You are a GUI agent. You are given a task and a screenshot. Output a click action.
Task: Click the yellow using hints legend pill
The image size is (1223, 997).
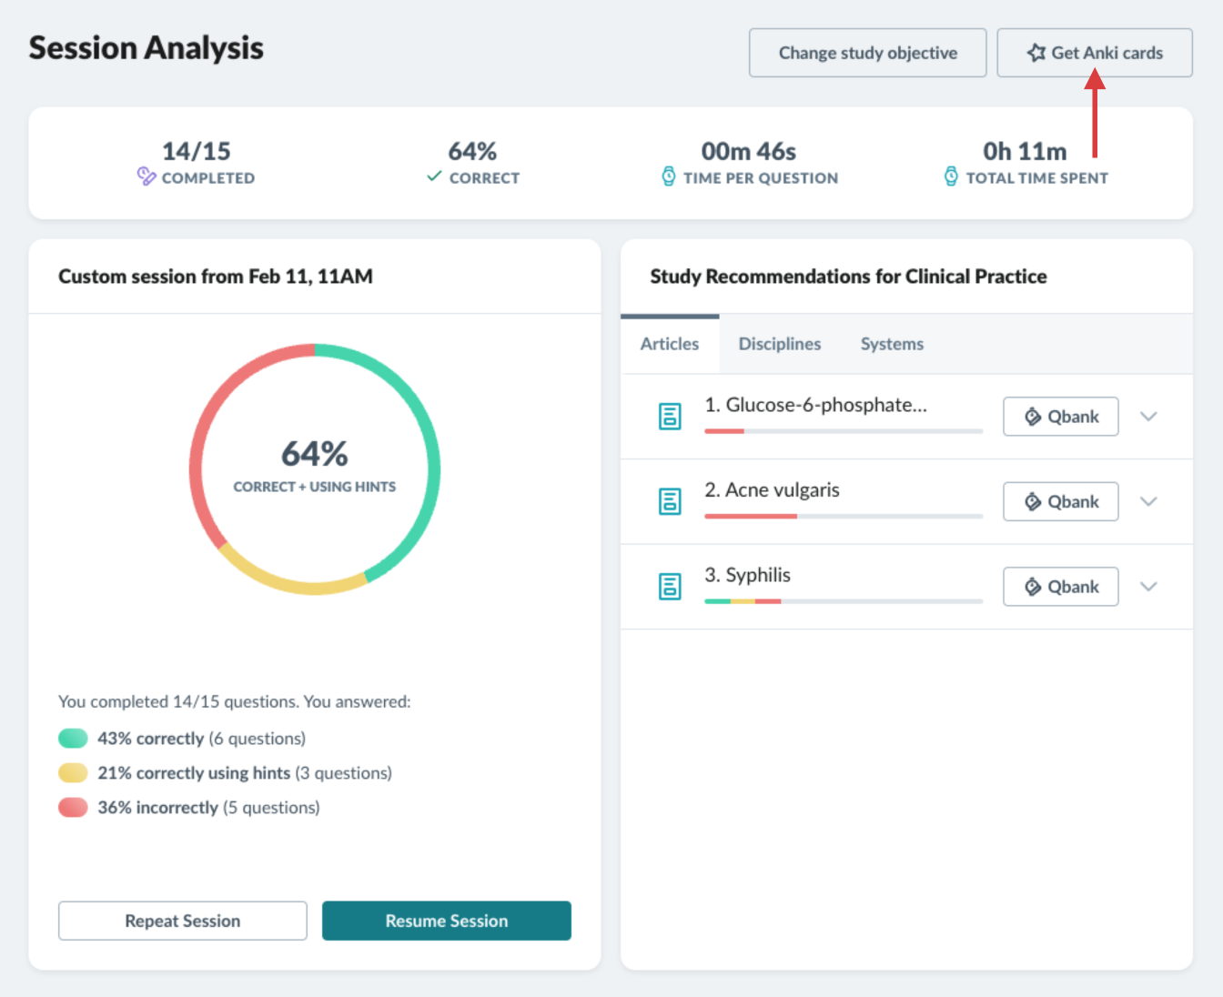pyautogui.click(x=73, y=772)
